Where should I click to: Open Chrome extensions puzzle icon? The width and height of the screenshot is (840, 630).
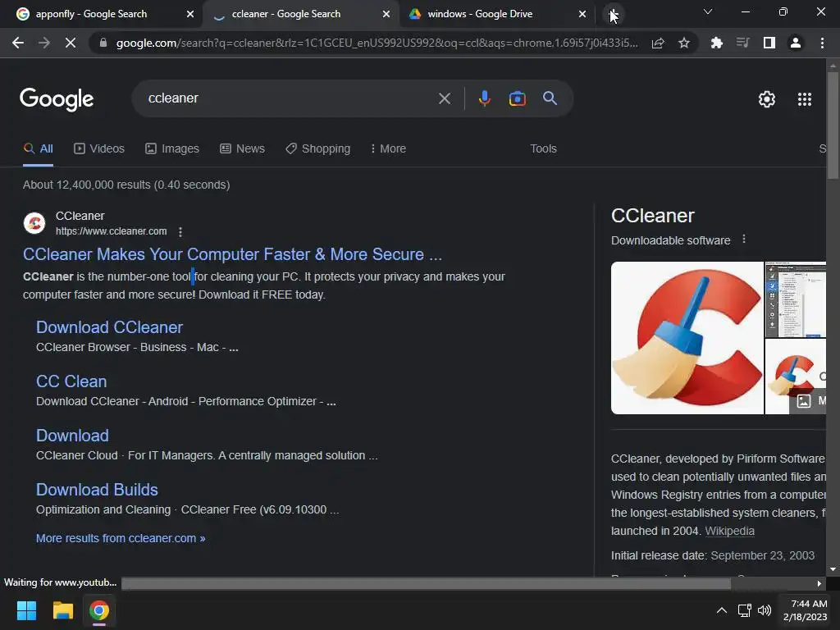click(716, 43)
